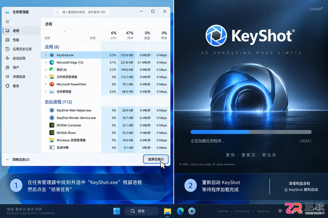Open File Explorer from the taskbar
This screenshot has height=218, width=328.
(x=167, y=211)
